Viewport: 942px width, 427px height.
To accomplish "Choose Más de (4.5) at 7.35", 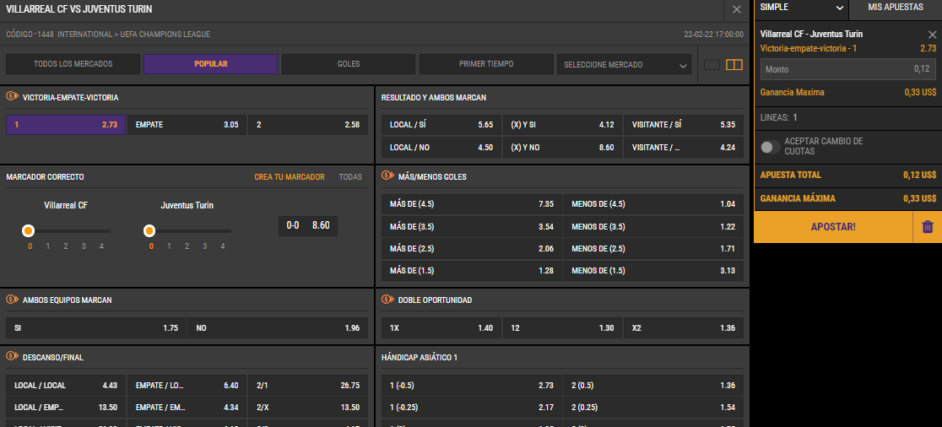I will (472, 204).
